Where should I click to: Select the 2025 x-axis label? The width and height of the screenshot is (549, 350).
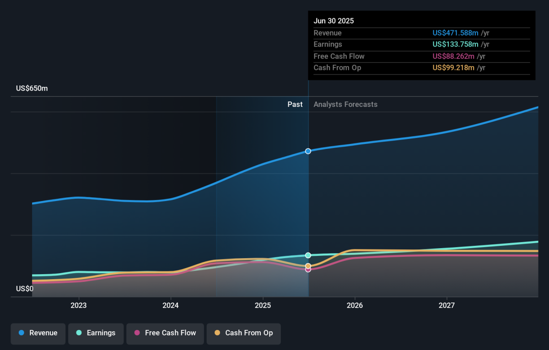click(x=263, y=305)
